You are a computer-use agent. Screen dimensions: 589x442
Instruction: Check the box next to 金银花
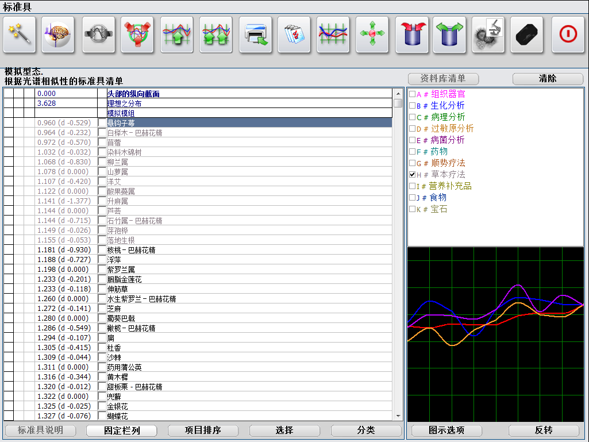click(102, 406)
